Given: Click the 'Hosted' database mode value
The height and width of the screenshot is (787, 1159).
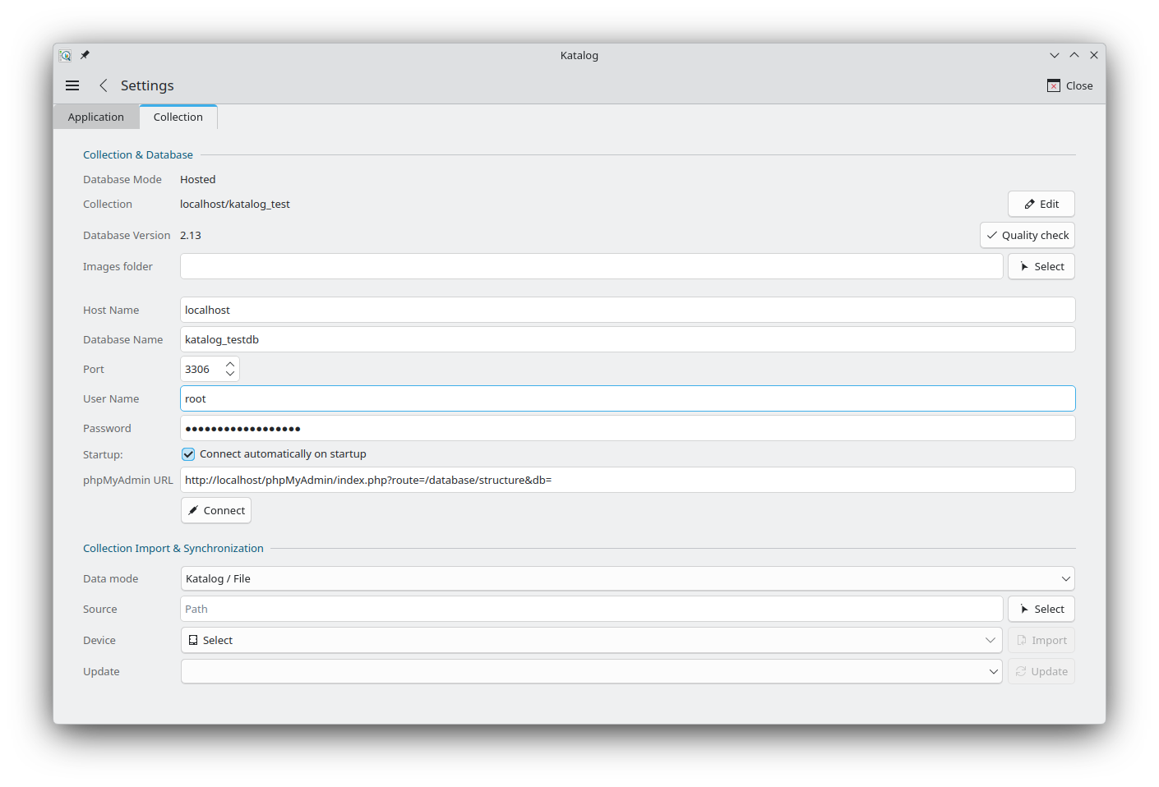Looking at the screenshot, I should [198, 179].
